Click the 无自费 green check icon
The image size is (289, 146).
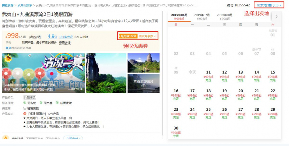tap(41, 103)
